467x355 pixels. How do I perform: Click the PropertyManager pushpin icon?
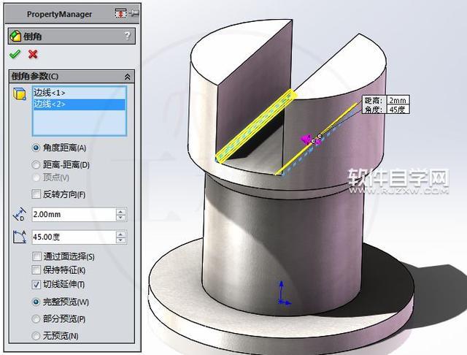click(134, 13)
